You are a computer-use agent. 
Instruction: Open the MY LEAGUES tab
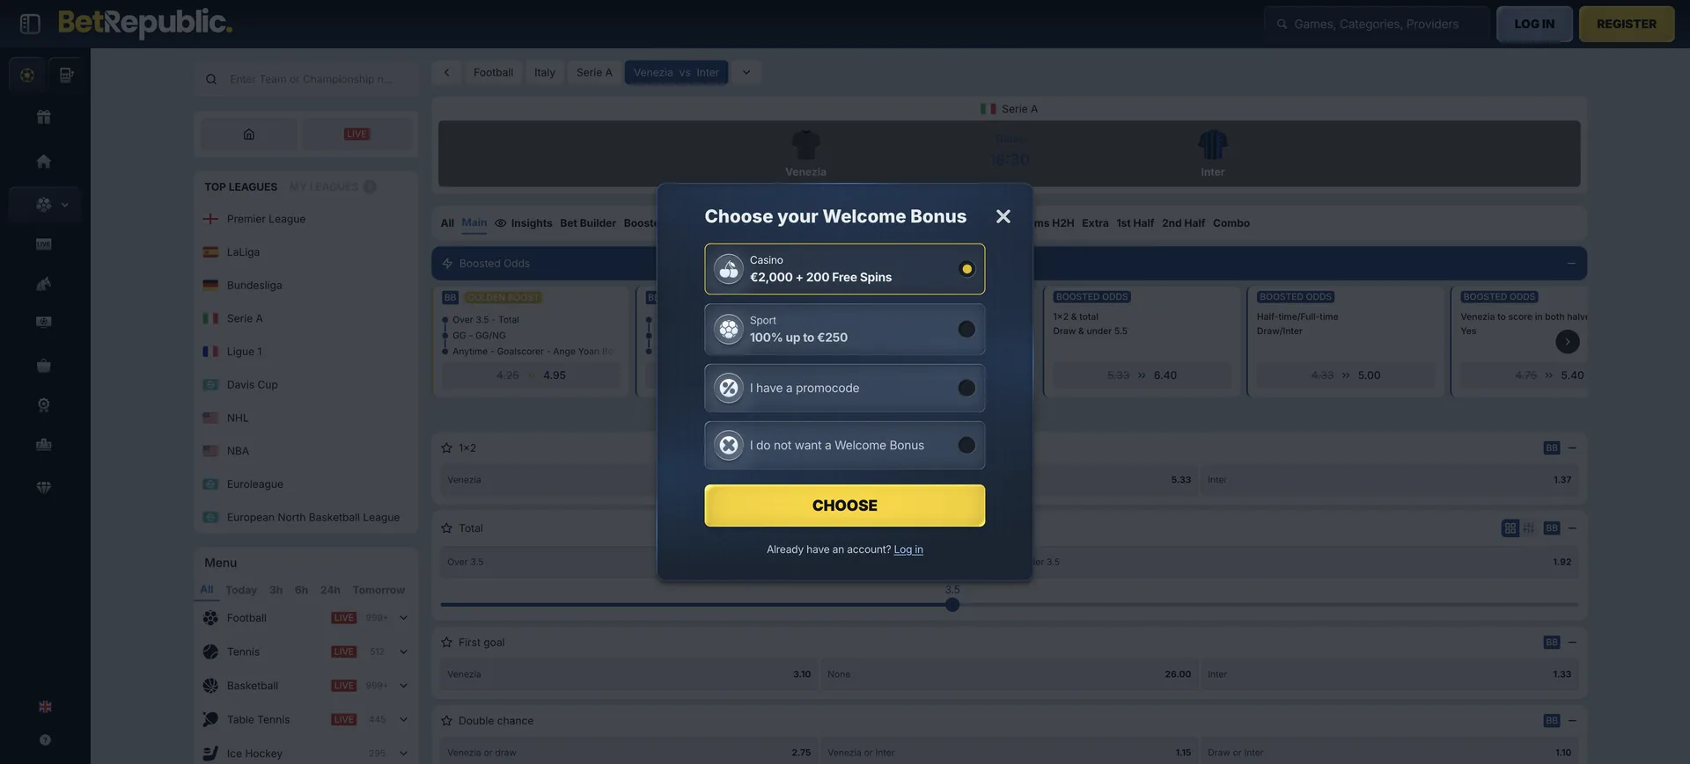[x=333, y=187]
